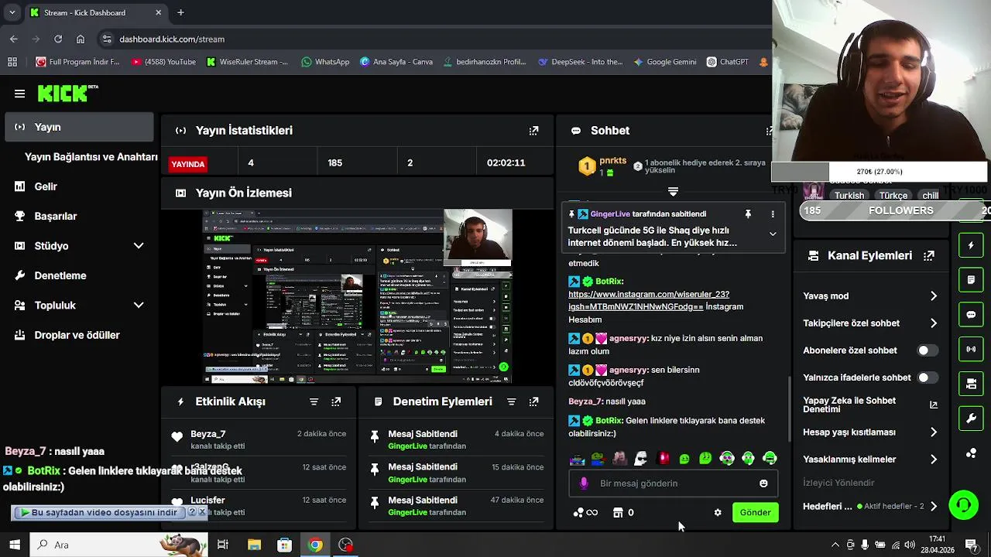Screen dimensions: 991x557
Task: Send the chat message with Gönder
Action: [755, 512]
